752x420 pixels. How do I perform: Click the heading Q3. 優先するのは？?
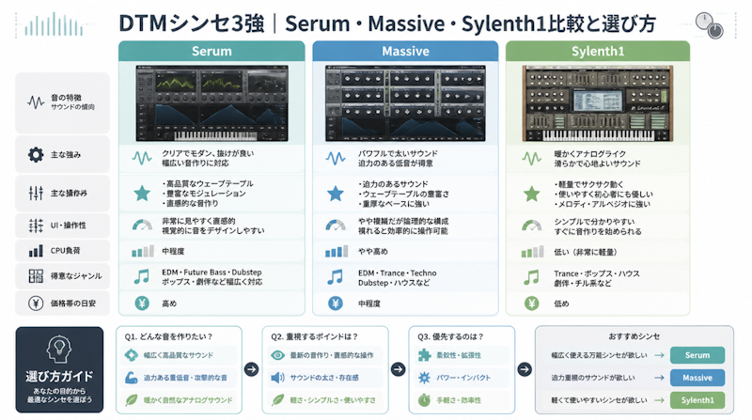click(x=451, y=336)
